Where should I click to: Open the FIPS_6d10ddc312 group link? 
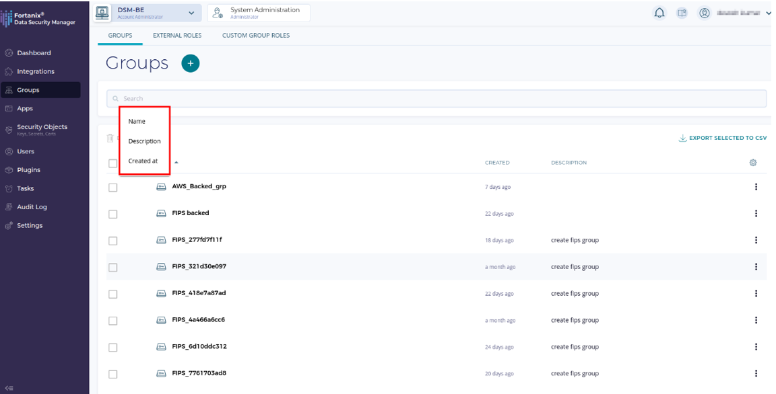coord(199,347)
